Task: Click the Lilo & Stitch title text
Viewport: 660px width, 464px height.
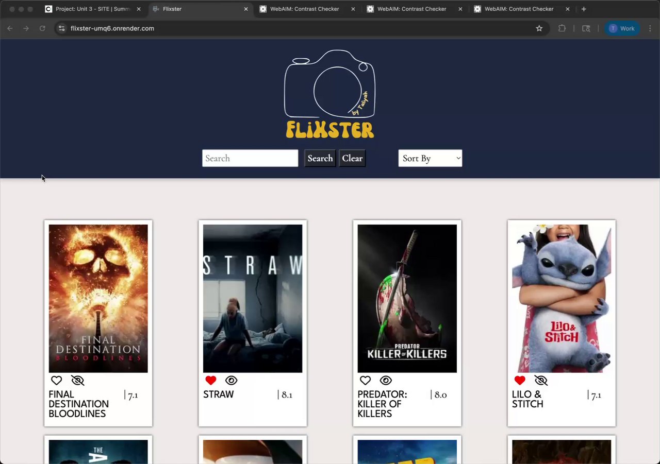Action: pyautogui.click(x=527, y=400)
